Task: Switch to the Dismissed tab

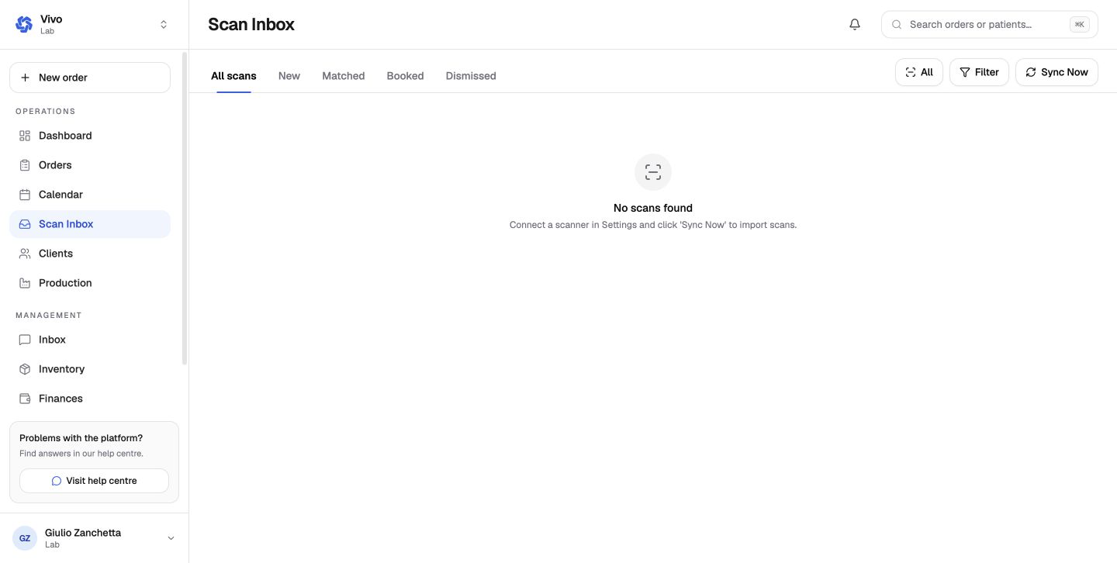Action: point(471,76)
